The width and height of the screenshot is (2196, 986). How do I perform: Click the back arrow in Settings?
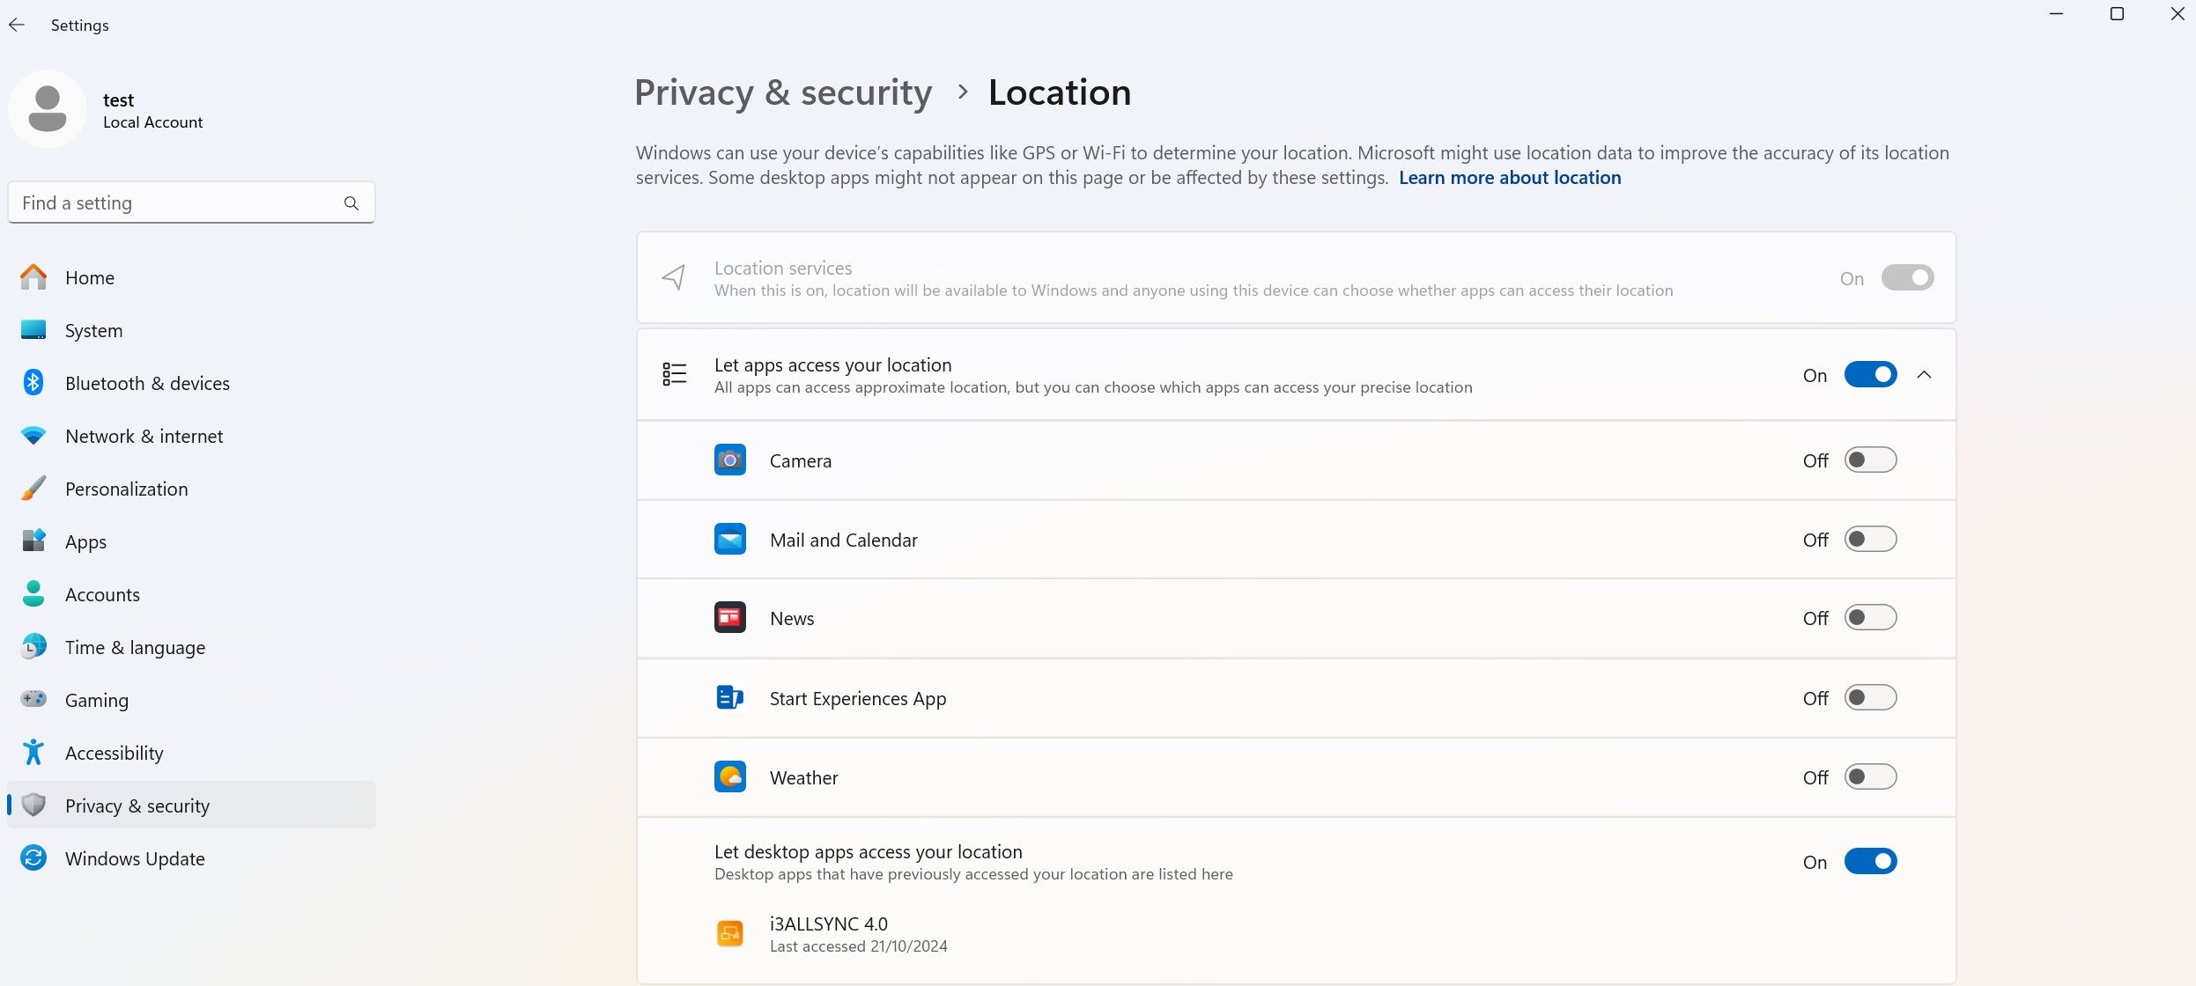point(16,26)
